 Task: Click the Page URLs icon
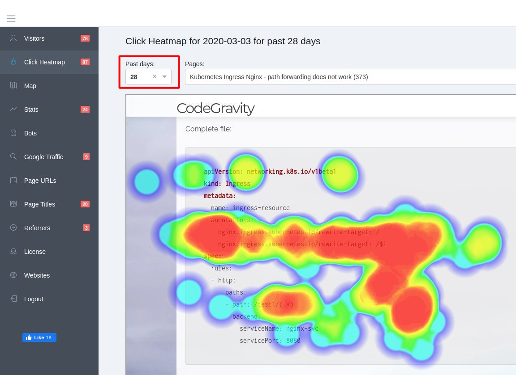13,180
